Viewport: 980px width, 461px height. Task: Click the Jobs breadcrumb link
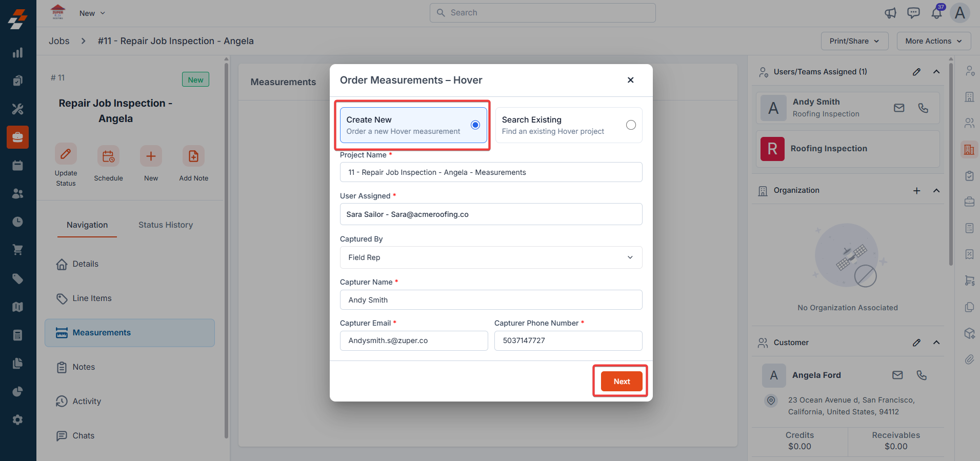pos(59,41)
